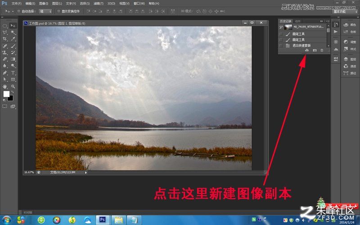Screen dimensions: 360x225
Task: Create new document from current state
Action: (x=307, y=50)
